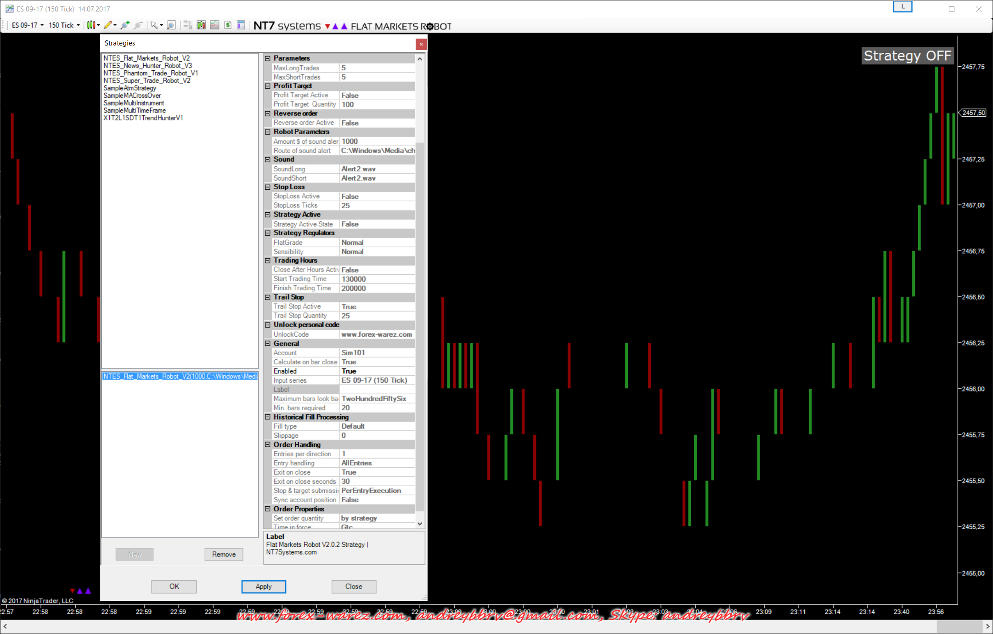Collapse the Parameters section
Viewport: 993px width, 634px height.
pyautogui.click(x=268, y=58)
